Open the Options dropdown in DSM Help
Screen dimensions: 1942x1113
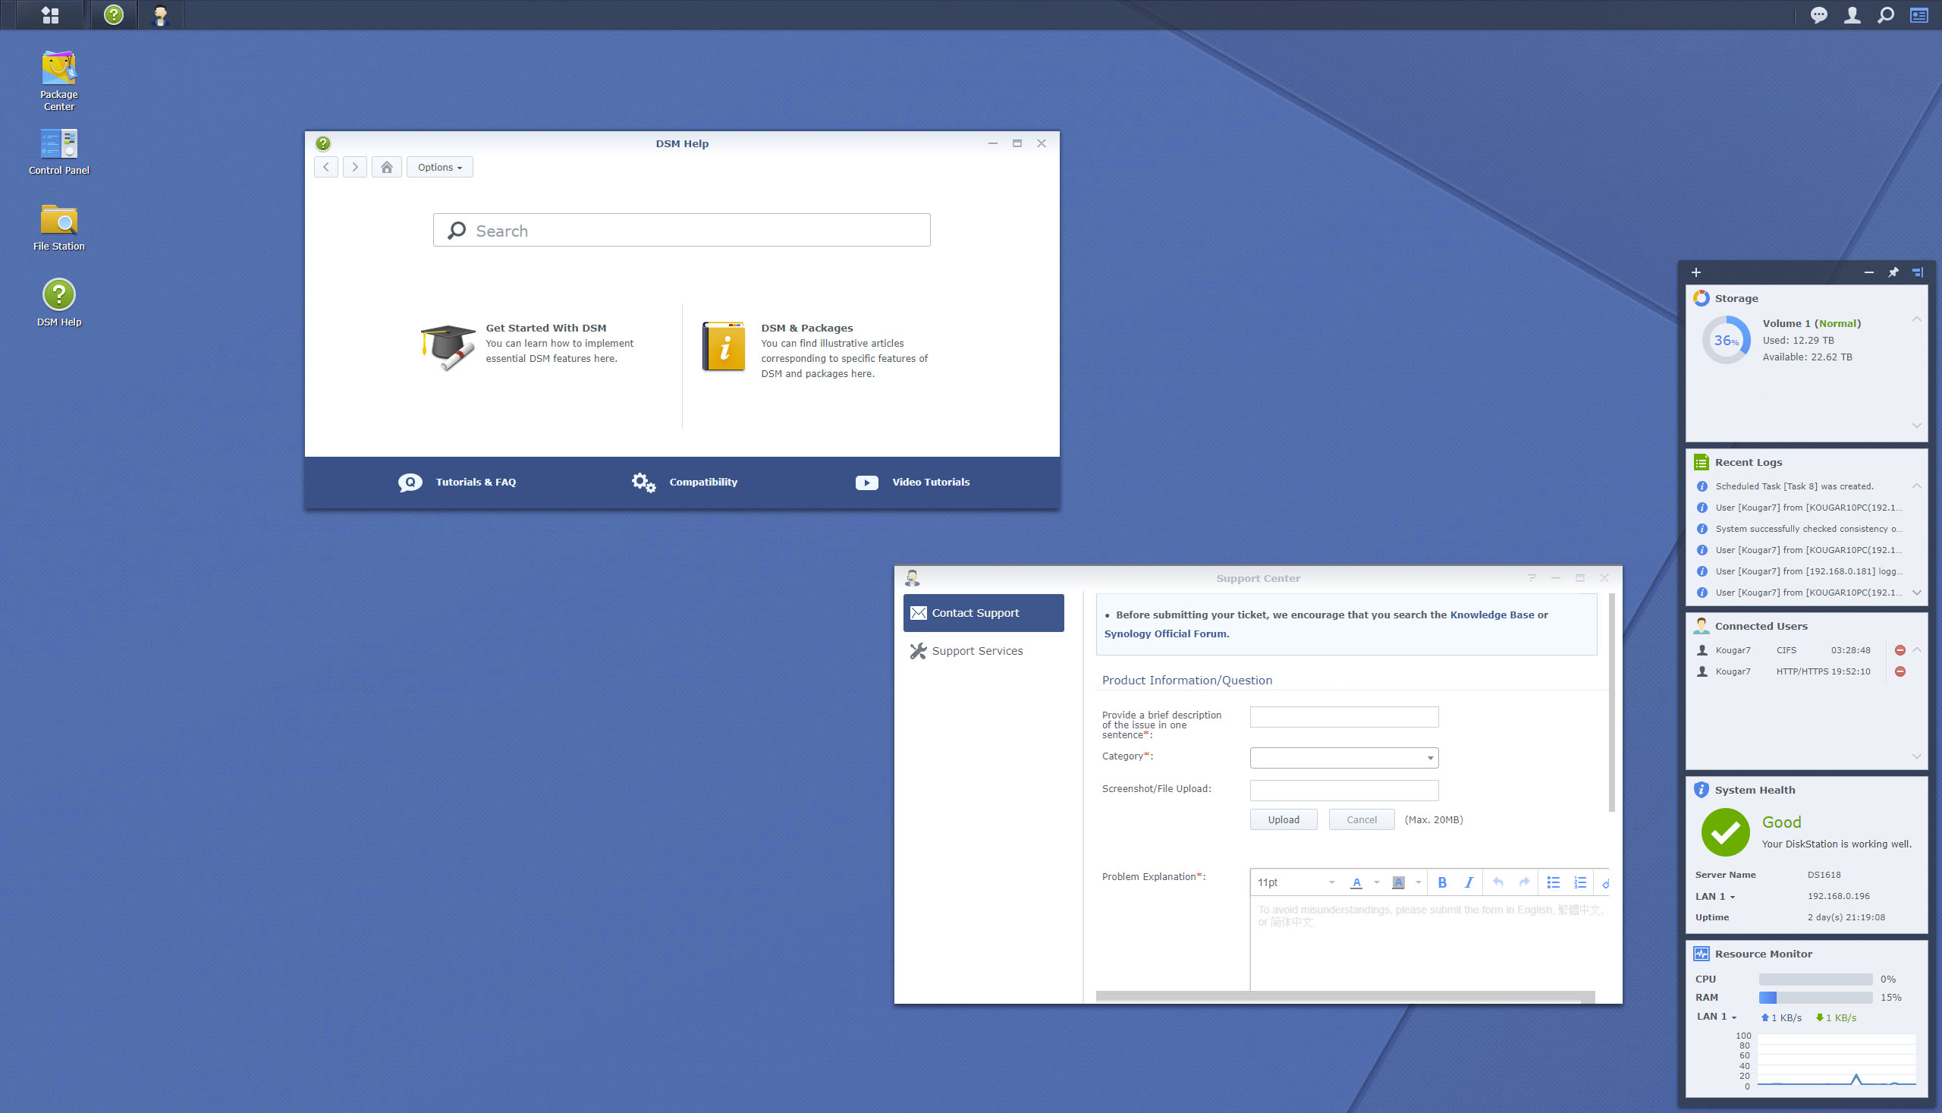(x=439, y=168)
